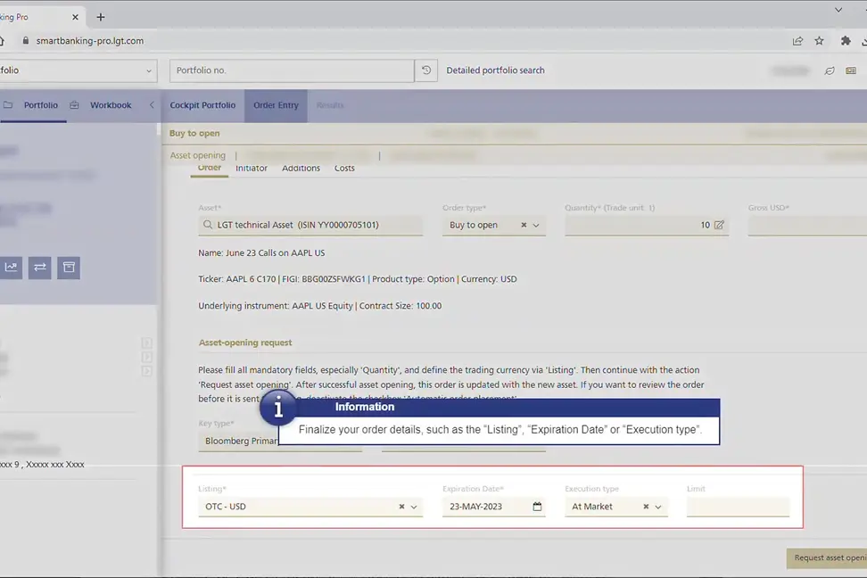
Task: Expand the Execution type dropdown
Action: tap(658, 507)
